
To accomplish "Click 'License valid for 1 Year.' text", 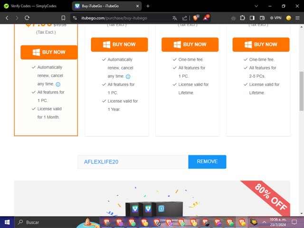I will [x=123, y=105].
